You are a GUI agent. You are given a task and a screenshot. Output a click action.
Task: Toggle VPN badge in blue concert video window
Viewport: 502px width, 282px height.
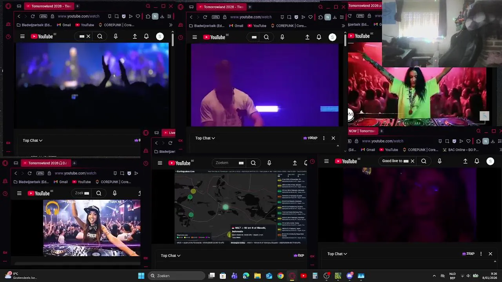(x=43, y=16)
